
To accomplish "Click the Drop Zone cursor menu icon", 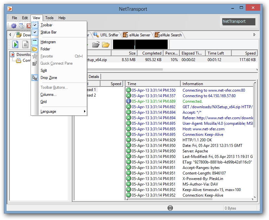I will pos(35,78).
